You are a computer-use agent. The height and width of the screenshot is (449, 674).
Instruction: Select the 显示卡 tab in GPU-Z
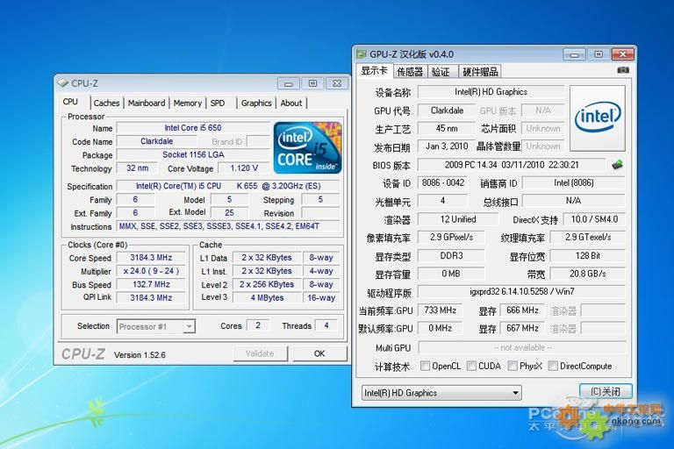tap(374, 70)
